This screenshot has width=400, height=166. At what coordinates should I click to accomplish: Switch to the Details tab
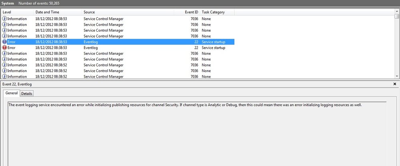[x=26, y=94]
